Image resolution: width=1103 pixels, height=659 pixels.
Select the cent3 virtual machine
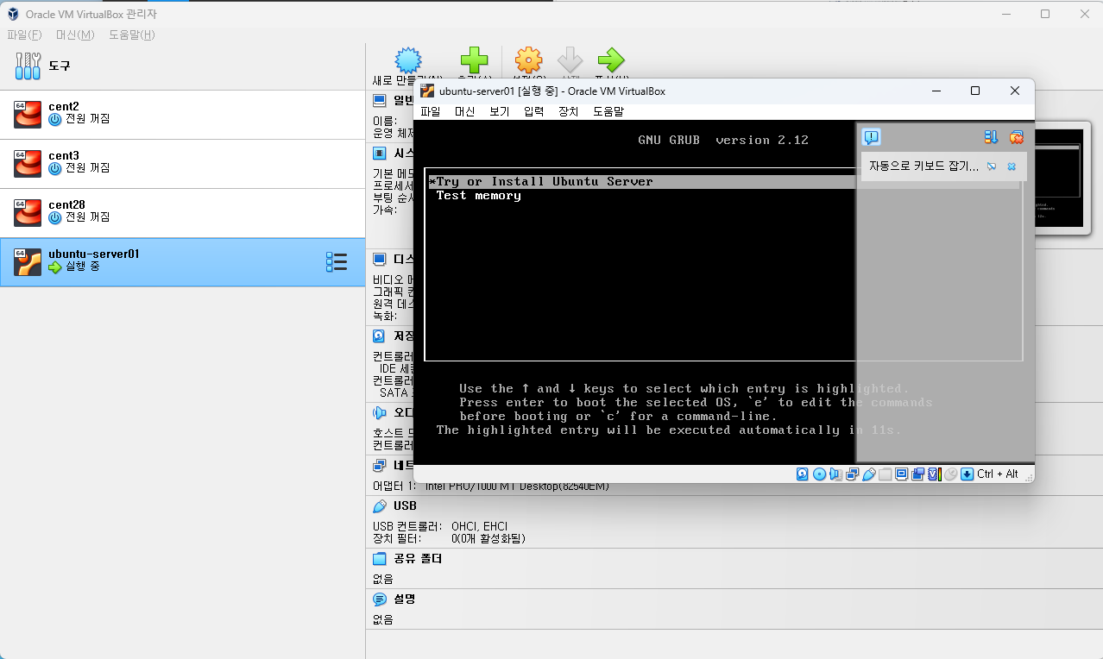click(x=182, y=163)
